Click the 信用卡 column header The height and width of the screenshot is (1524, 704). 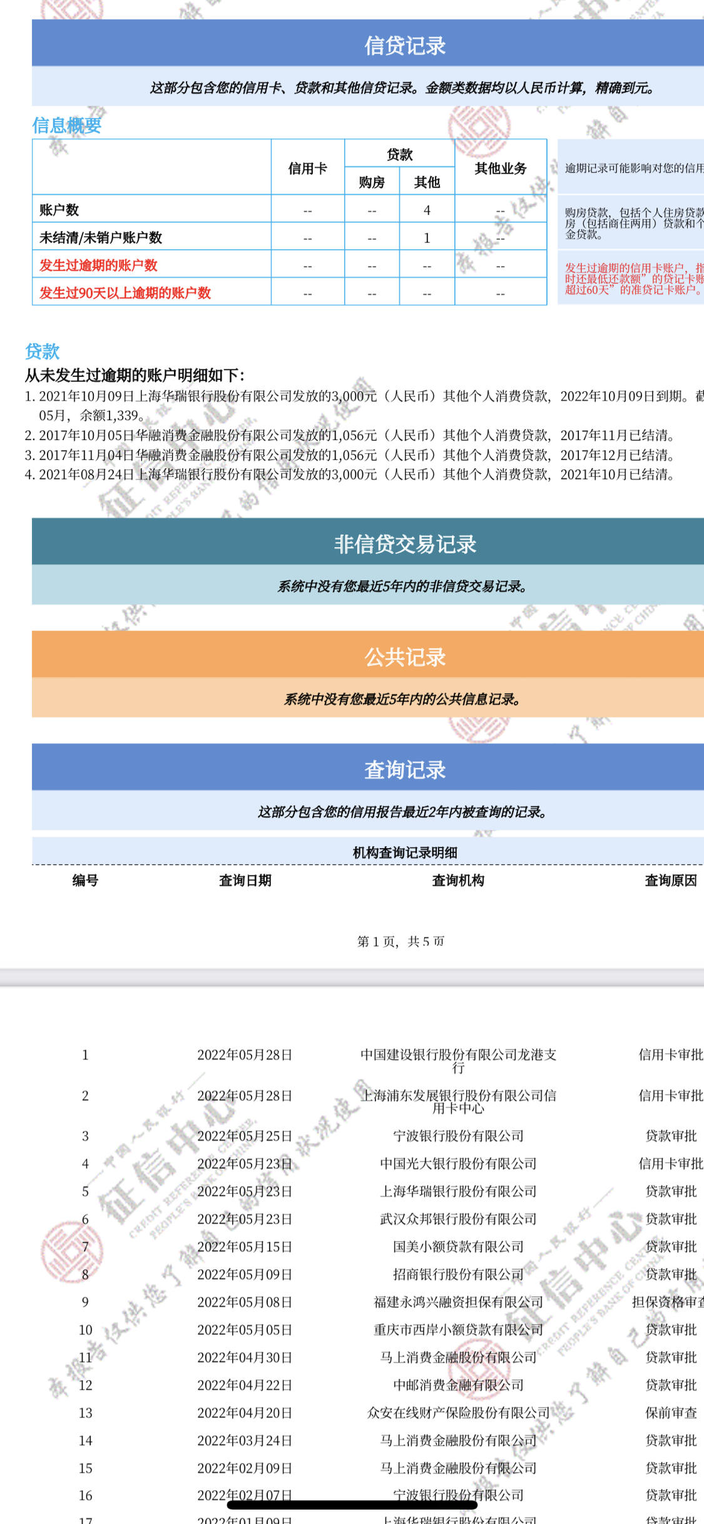(307, 168)
